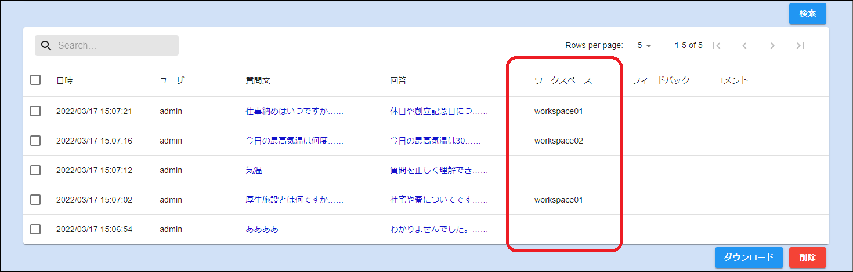Screen dimensions: 853x272
Task: Open the answer link 社宅や寮についてです
Action: coord(439,200)
